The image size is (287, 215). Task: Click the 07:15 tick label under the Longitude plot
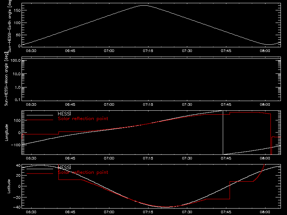click(148, 158)
